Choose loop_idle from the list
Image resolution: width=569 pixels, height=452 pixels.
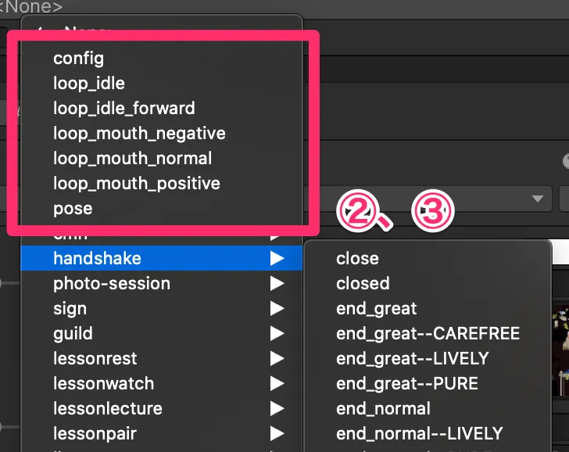[89, 83]
